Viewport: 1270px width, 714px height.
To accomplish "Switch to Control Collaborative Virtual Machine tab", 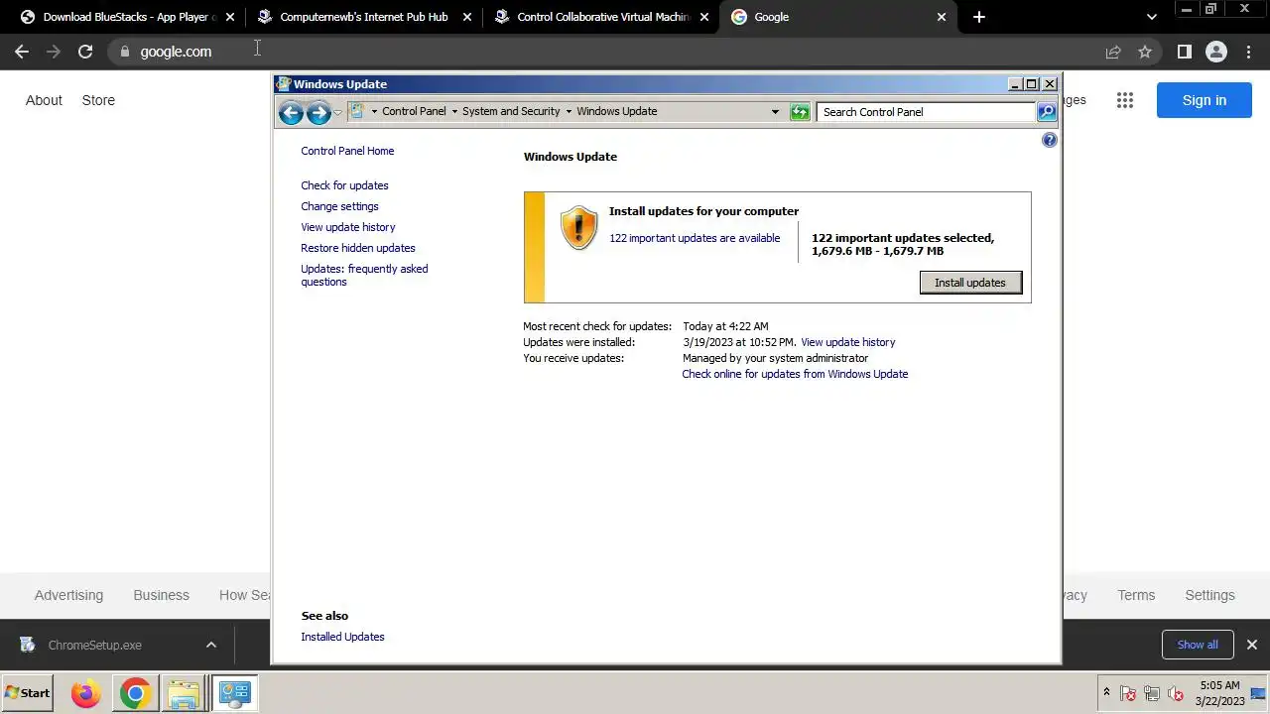I will pyautogui.click(x=602, y=17).
